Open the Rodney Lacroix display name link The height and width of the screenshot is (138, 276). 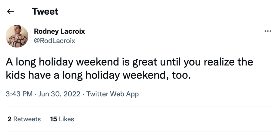click(59, 32)
